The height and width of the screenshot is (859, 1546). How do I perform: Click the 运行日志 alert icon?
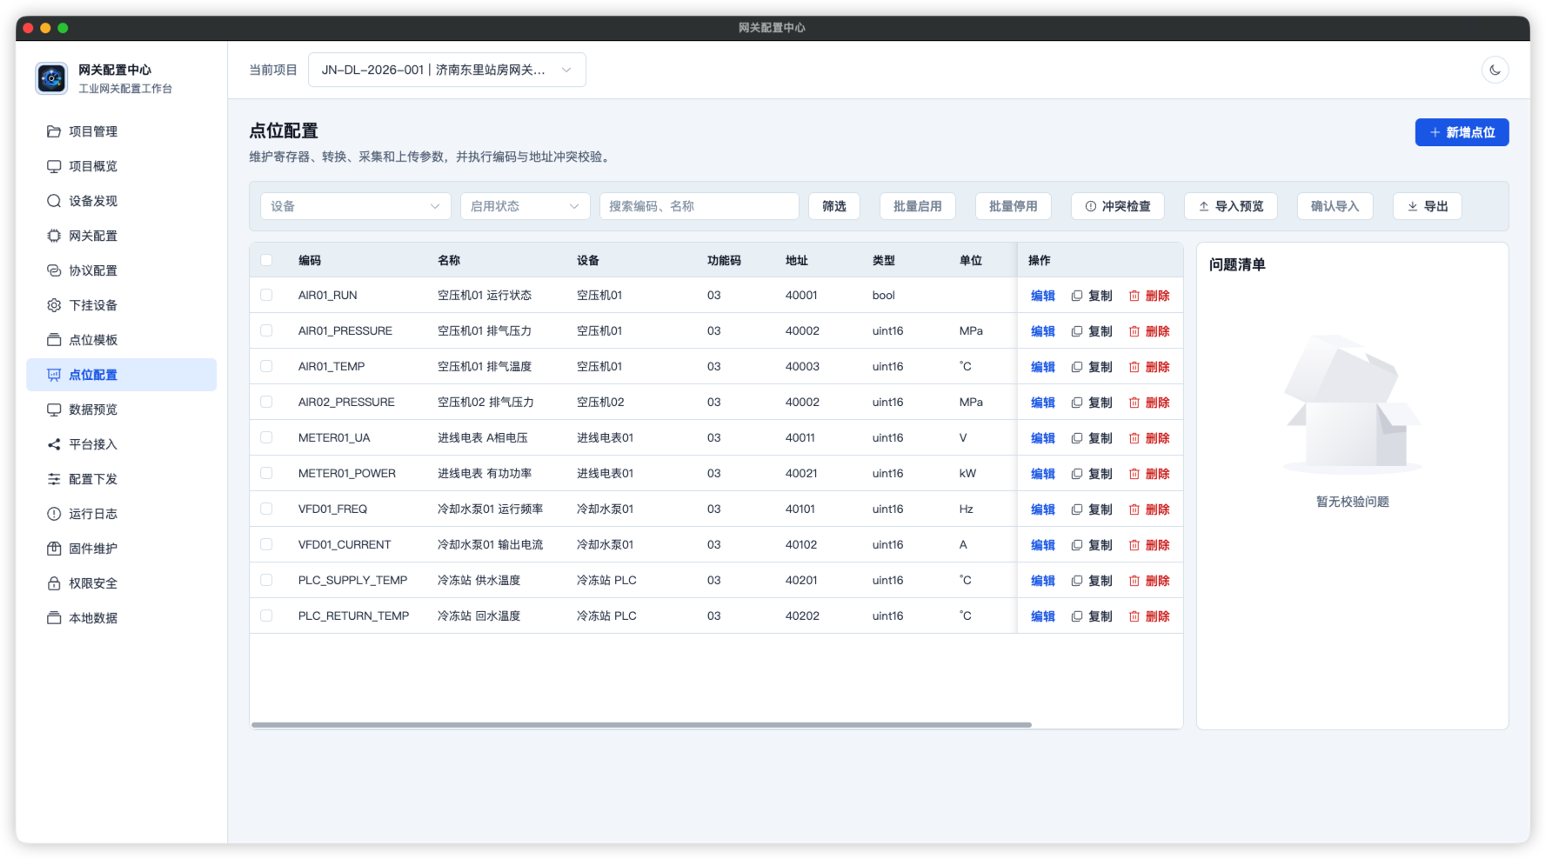click(54, 514)
